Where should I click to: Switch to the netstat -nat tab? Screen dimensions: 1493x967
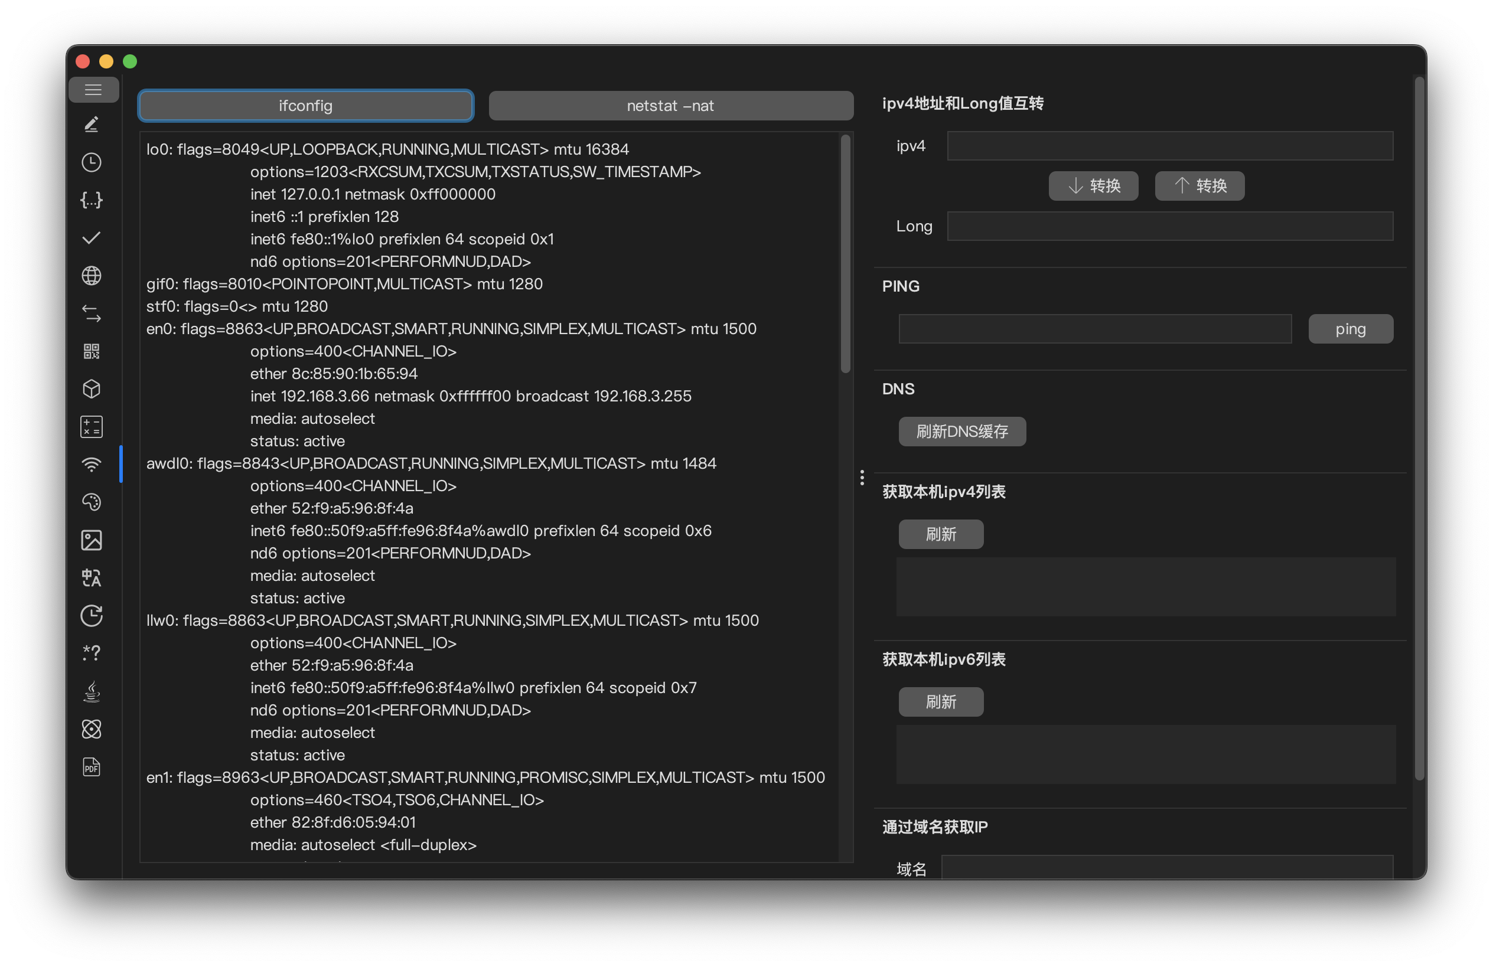coord(670,105)
